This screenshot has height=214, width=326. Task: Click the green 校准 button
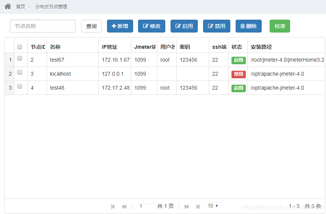pyautogui.click(x=279, y=26)
